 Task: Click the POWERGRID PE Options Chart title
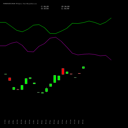[20, 4]
